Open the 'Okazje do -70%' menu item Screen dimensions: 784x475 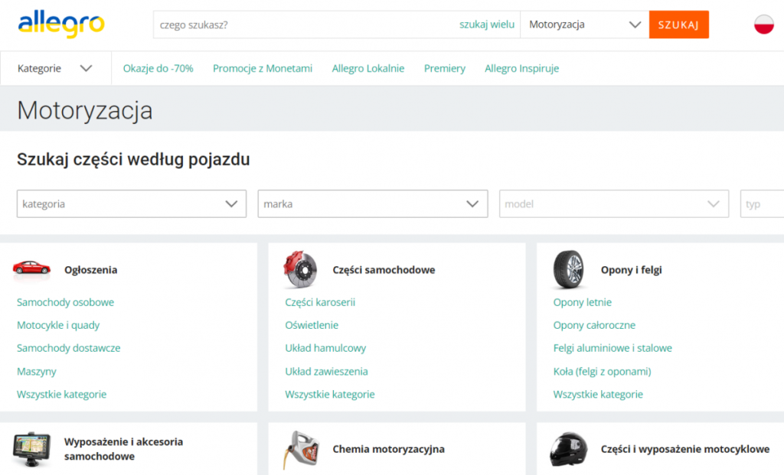tap(158, 68)
